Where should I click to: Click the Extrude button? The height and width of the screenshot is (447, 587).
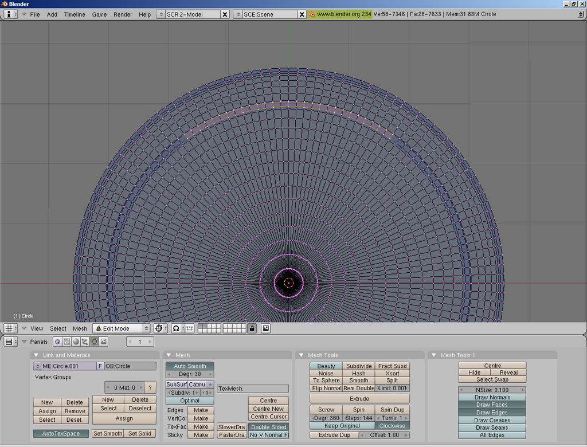[x=359, y=399]
